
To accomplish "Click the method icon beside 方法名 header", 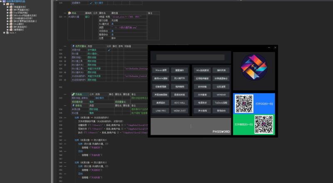I will pos(73,94).
